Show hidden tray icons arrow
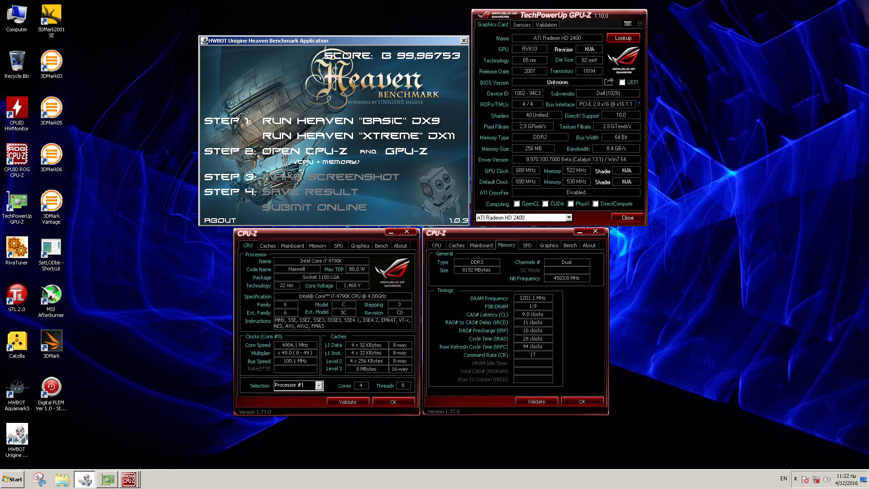Image resolution: width=869 pixels, height=489 pixels. pyautogui.click(x=795, y=479)
